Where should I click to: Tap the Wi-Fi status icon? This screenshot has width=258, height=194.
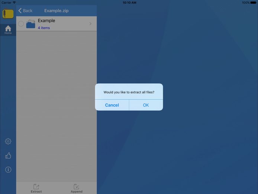[x=14, y=3]
